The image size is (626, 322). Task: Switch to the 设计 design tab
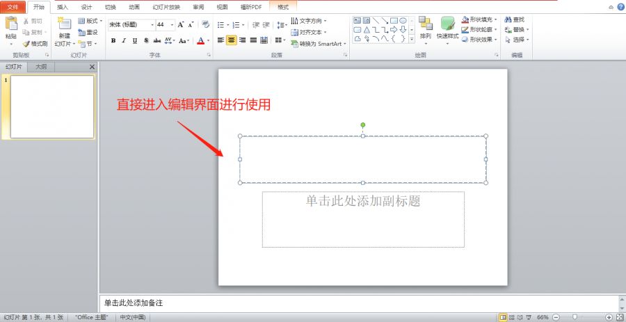pyautogui.click(x=86, y=7)
